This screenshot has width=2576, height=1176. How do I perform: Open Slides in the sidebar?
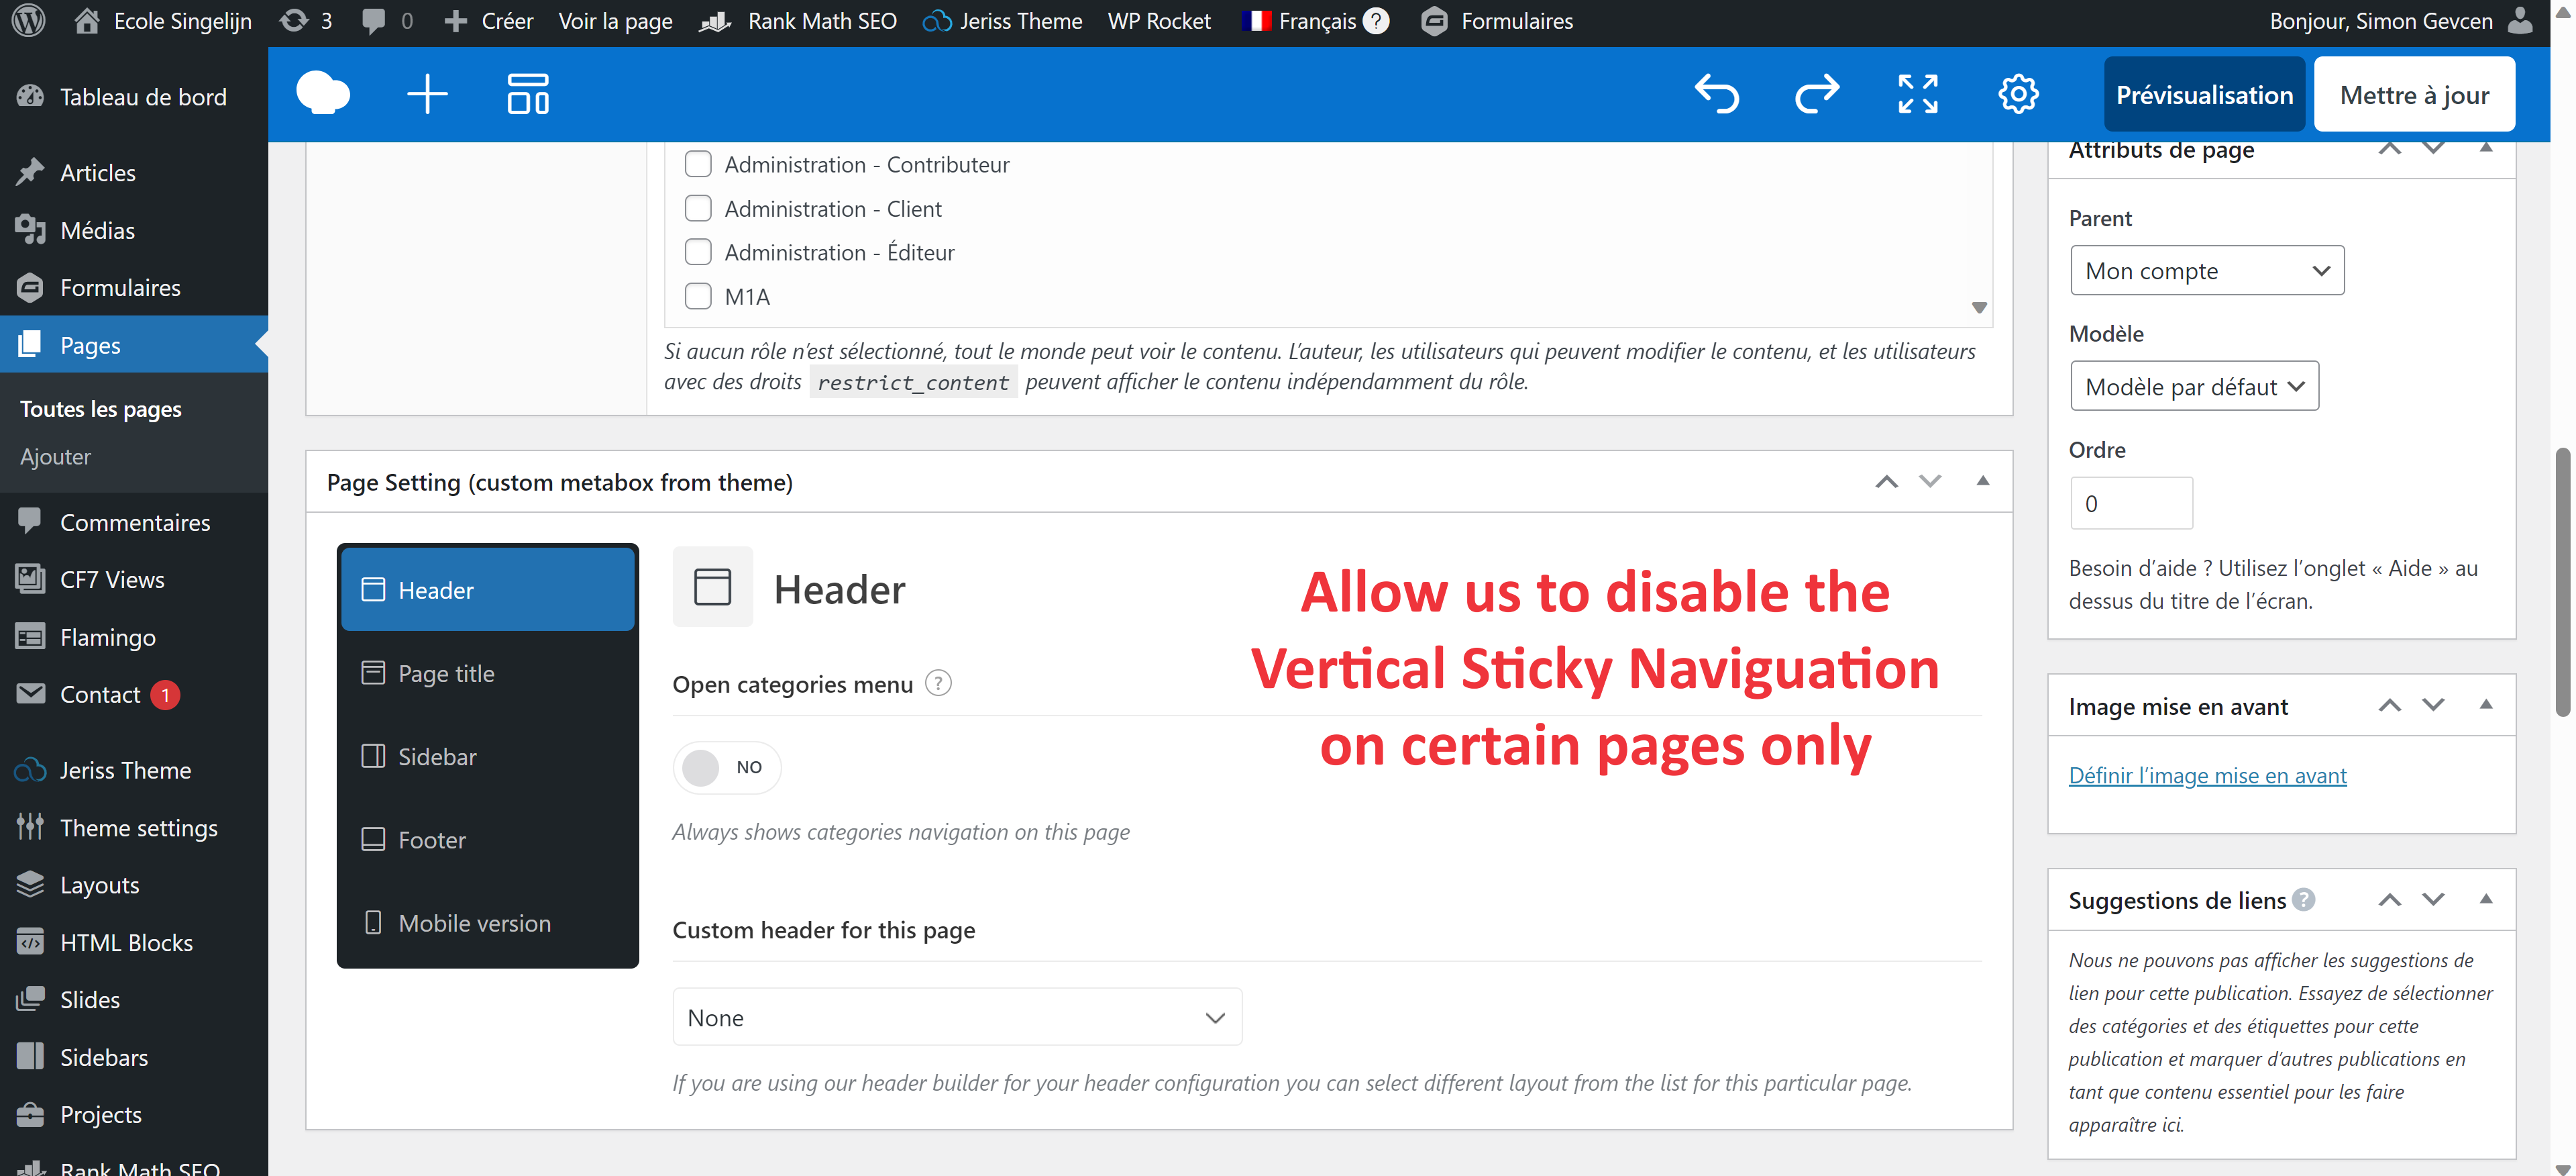tap(134, 1000)
